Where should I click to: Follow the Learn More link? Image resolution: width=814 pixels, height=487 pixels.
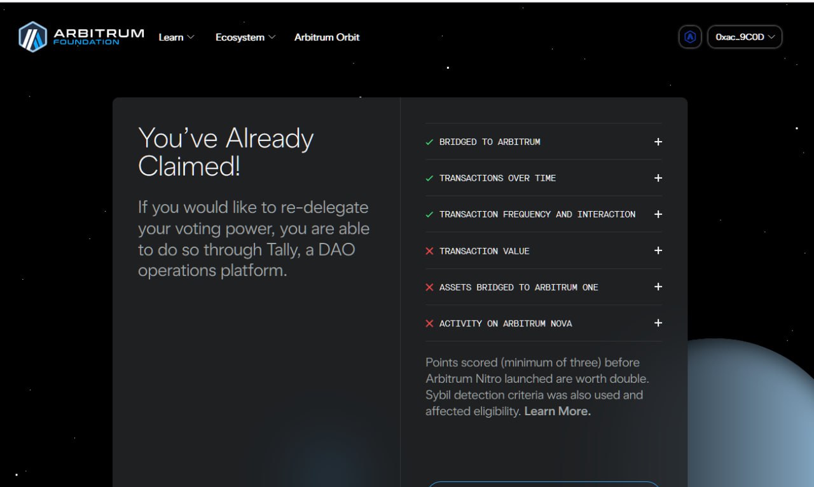tap(558, 411)
